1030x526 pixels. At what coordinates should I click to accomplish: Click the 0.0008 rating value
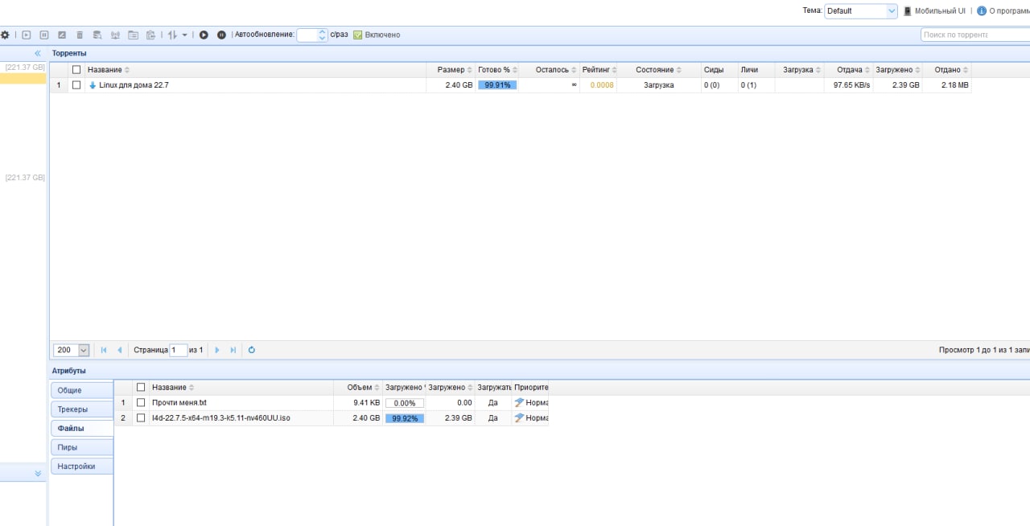pos(602,85)
